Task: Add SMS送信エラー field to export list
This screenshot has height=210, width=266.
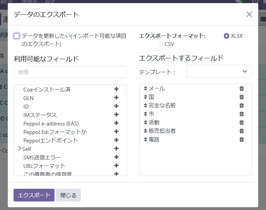Action: pos(116,157)
